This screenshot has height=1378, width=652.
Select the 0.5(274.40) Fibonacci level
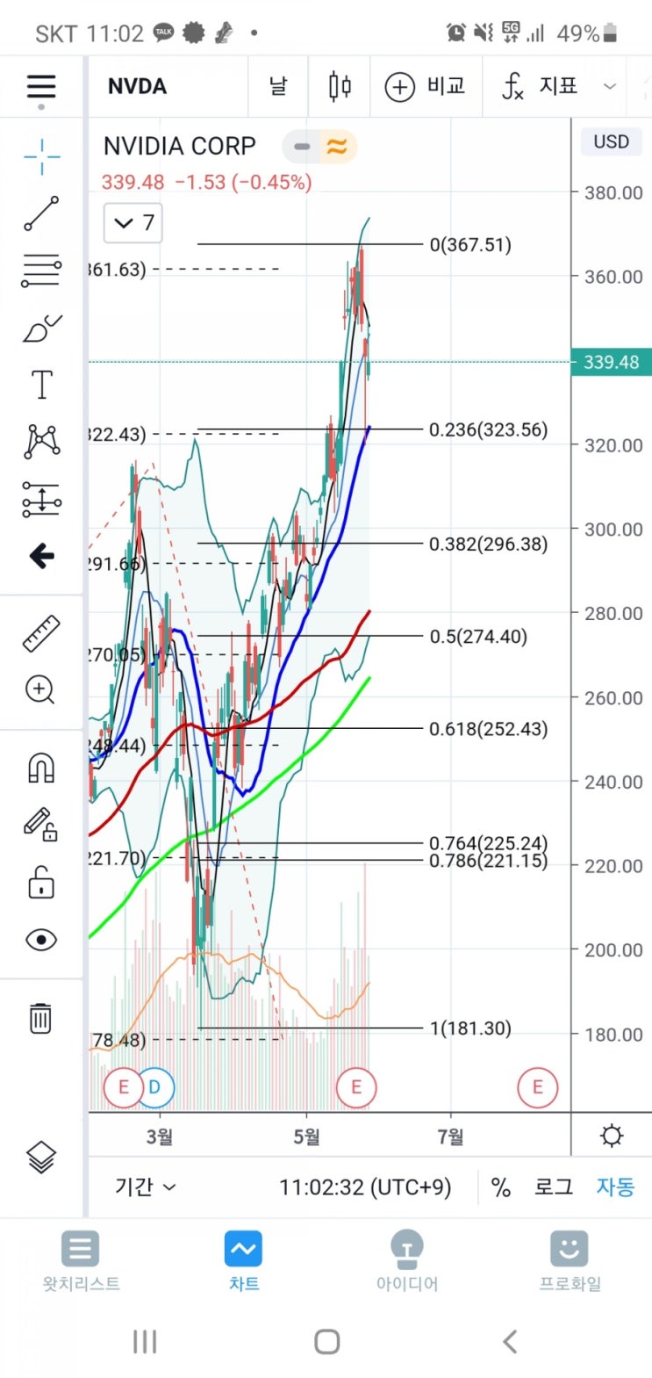(478, 636)
